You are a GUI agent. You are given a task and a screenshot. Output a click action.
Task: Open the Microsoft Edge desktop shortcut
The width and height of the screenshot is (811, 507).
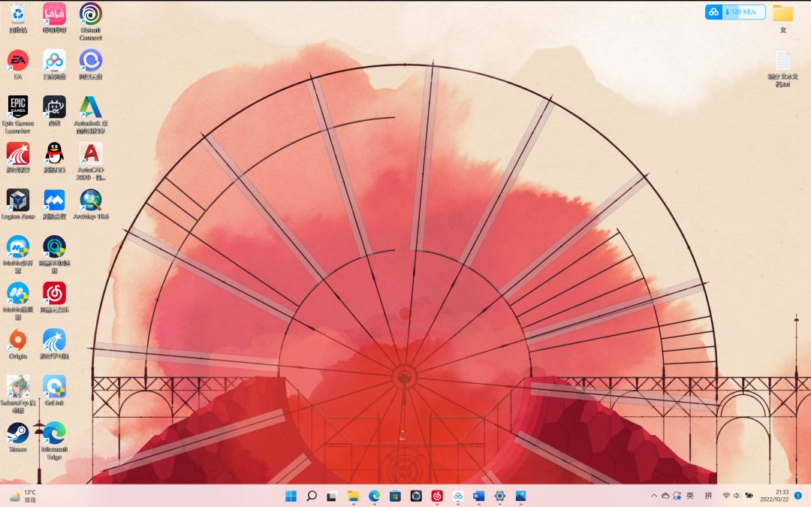coord(54,441)
